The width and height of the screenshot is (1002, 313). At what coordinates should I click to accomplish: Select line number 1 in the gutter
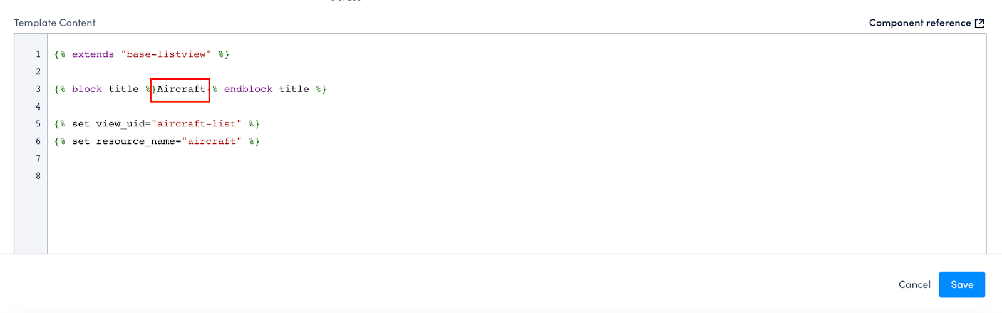tap(38, 54)
